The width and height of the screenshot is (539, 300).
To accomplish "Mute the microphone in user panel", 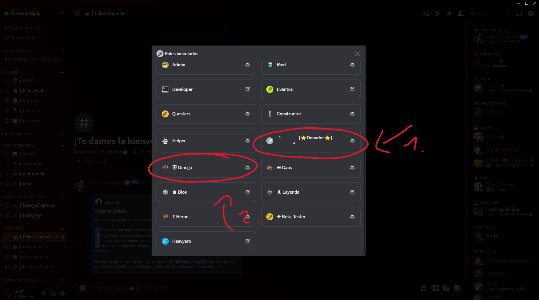I will (x=44, y=294).
